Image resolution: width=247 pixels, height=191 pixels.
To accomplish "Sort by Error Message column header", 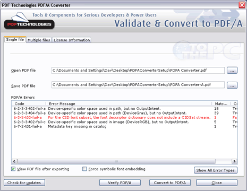I will [x=129, y=103].
